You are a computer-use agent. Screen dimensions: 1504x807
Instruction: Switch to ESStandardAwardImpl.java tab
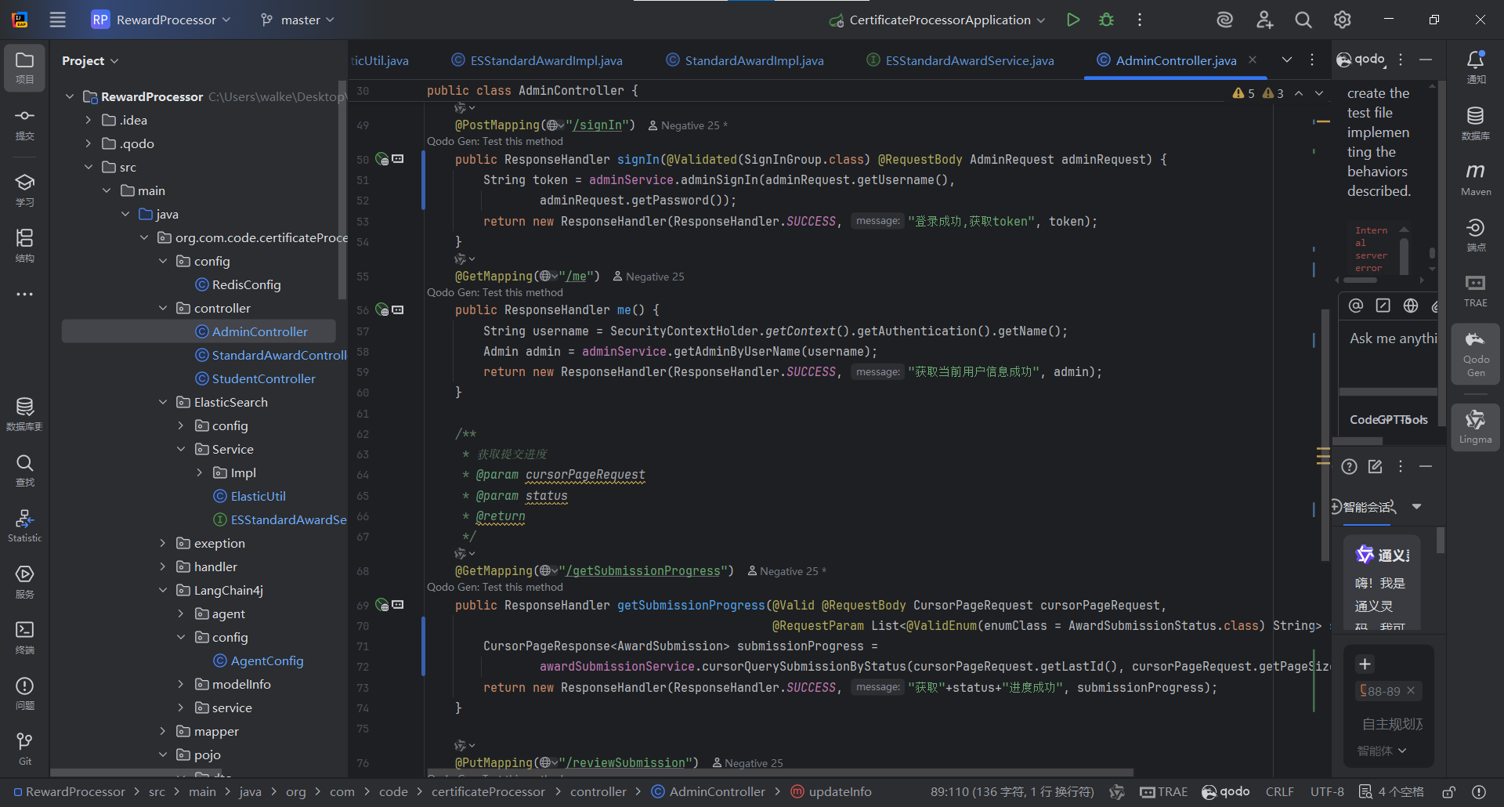[537, 60]
